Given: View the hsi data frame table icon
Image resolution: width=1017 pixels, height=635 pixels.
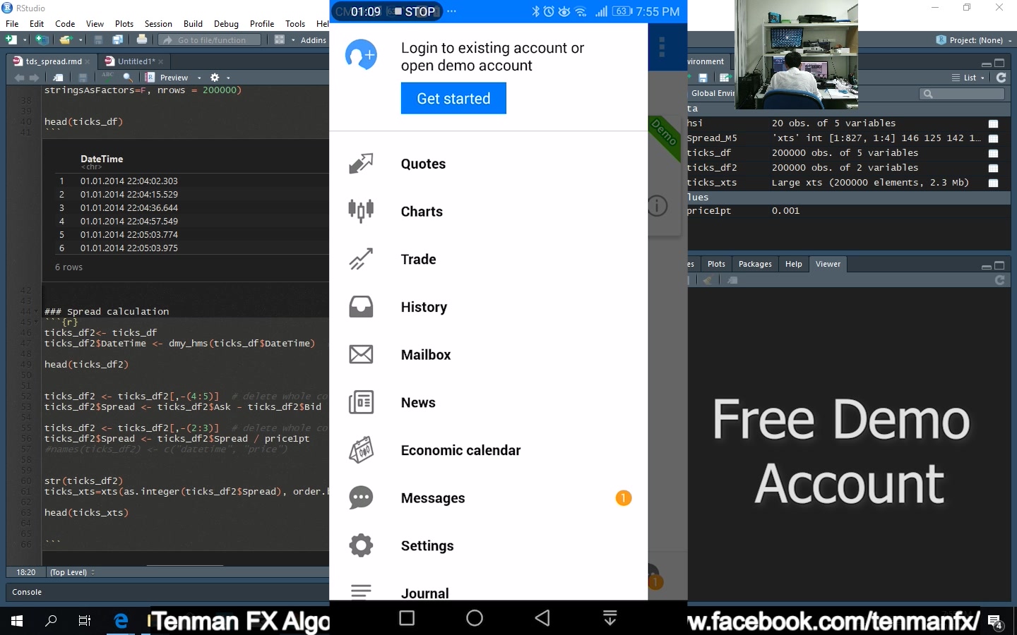Looking at the screenshot, I should click(x=993, y=123).
